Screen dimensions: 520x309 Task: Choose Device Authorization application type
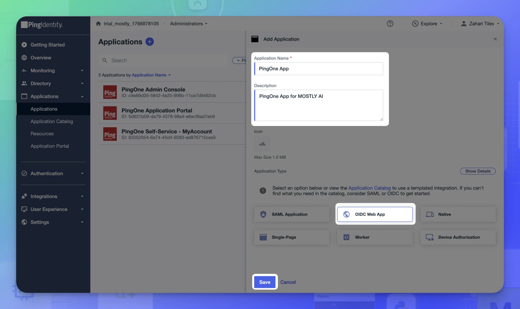458,237
